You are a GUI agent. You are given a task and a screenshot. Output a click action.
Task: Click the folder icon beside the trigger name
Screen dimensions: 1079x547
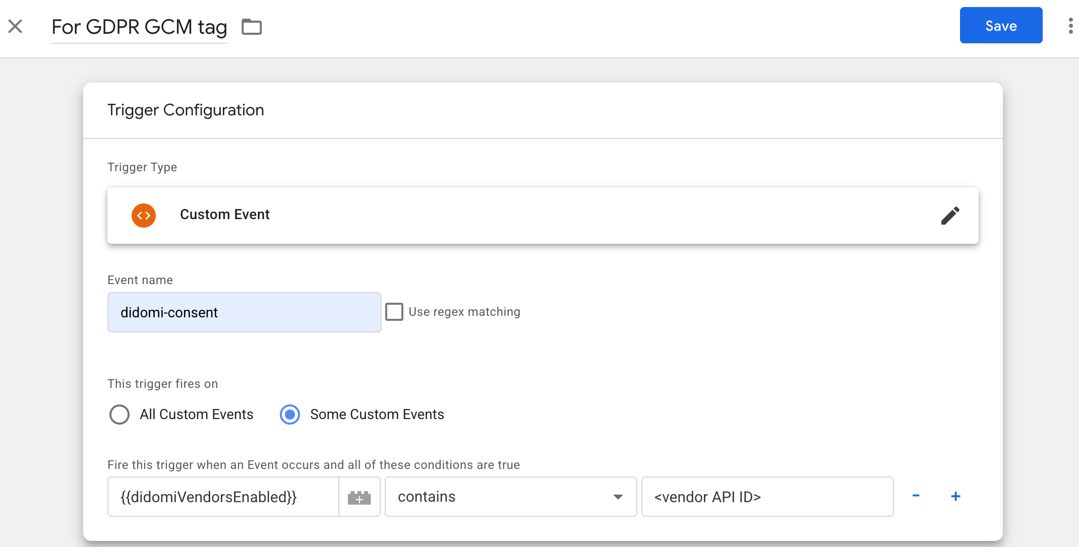(x=252, y=27)
